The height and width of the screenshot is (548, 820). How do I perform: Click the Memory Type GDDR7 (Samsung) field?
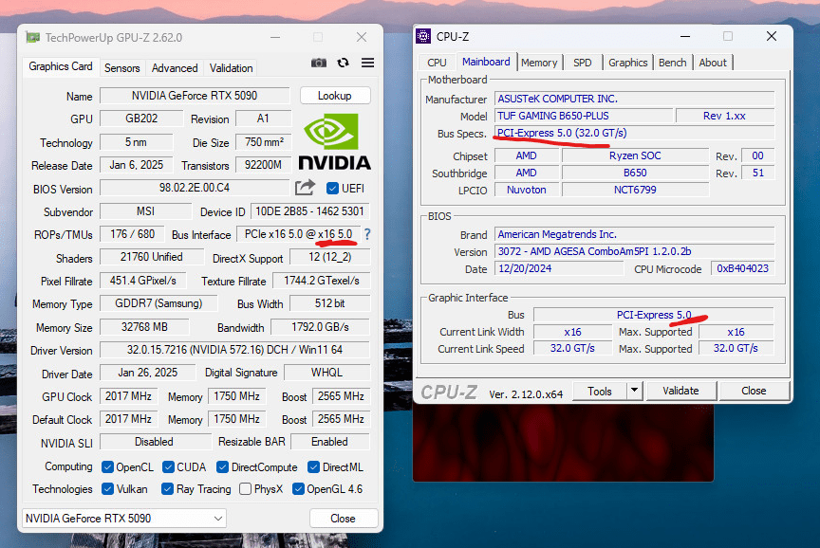click(x=158, y=303)
